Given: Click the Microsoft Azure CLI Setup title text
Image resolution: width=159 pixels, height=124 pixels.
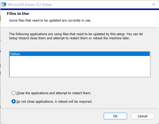Looking at the screenshot, I should (x=30, y=5).
